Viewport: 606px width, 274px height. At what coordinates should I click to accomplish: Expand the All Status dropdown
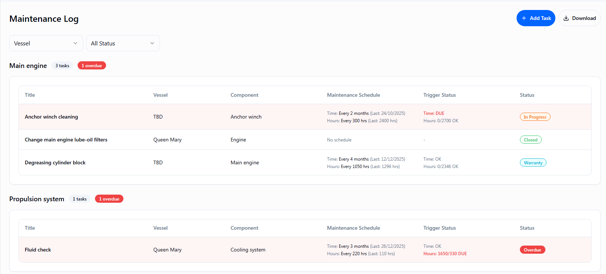(x=123, y=43)
